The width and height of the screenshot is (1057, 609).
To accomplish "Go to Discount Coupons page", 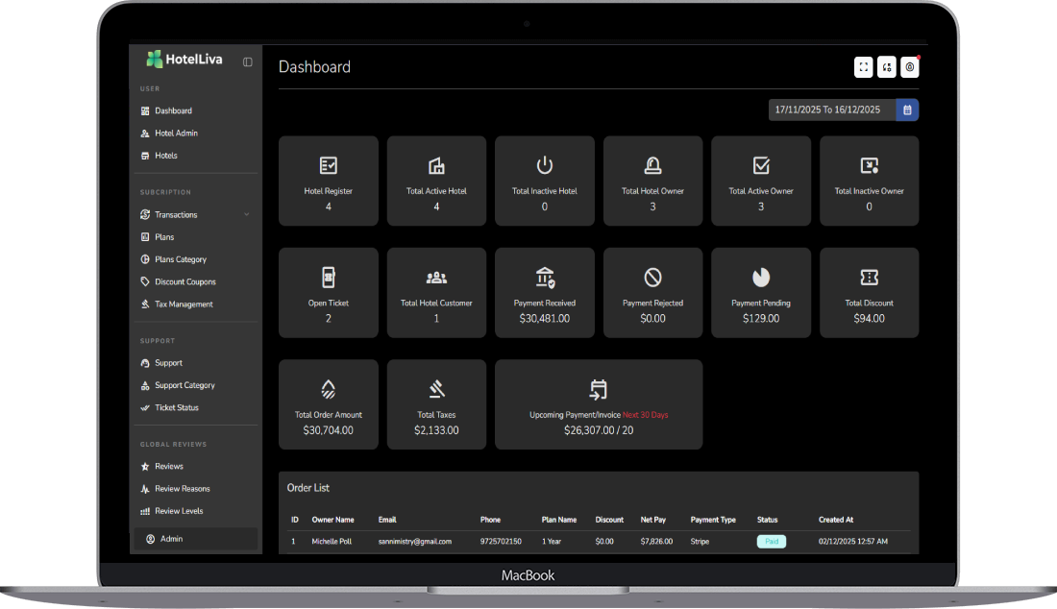I will tap(184, 282).
